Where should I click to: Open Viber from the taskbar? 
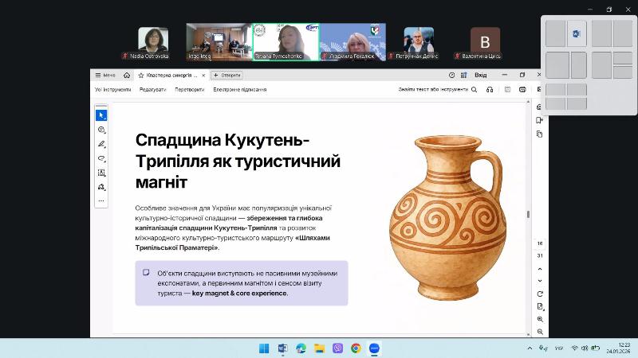(x=337, y=348)
